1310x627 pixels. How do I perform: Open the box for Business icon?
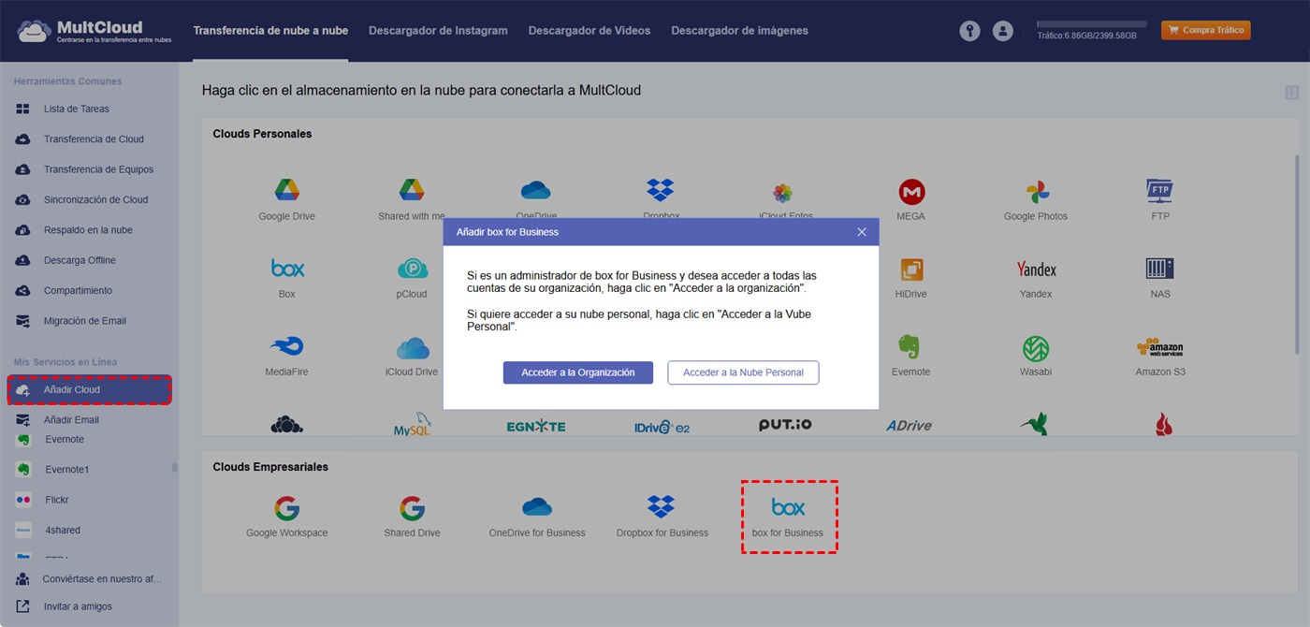788,509
